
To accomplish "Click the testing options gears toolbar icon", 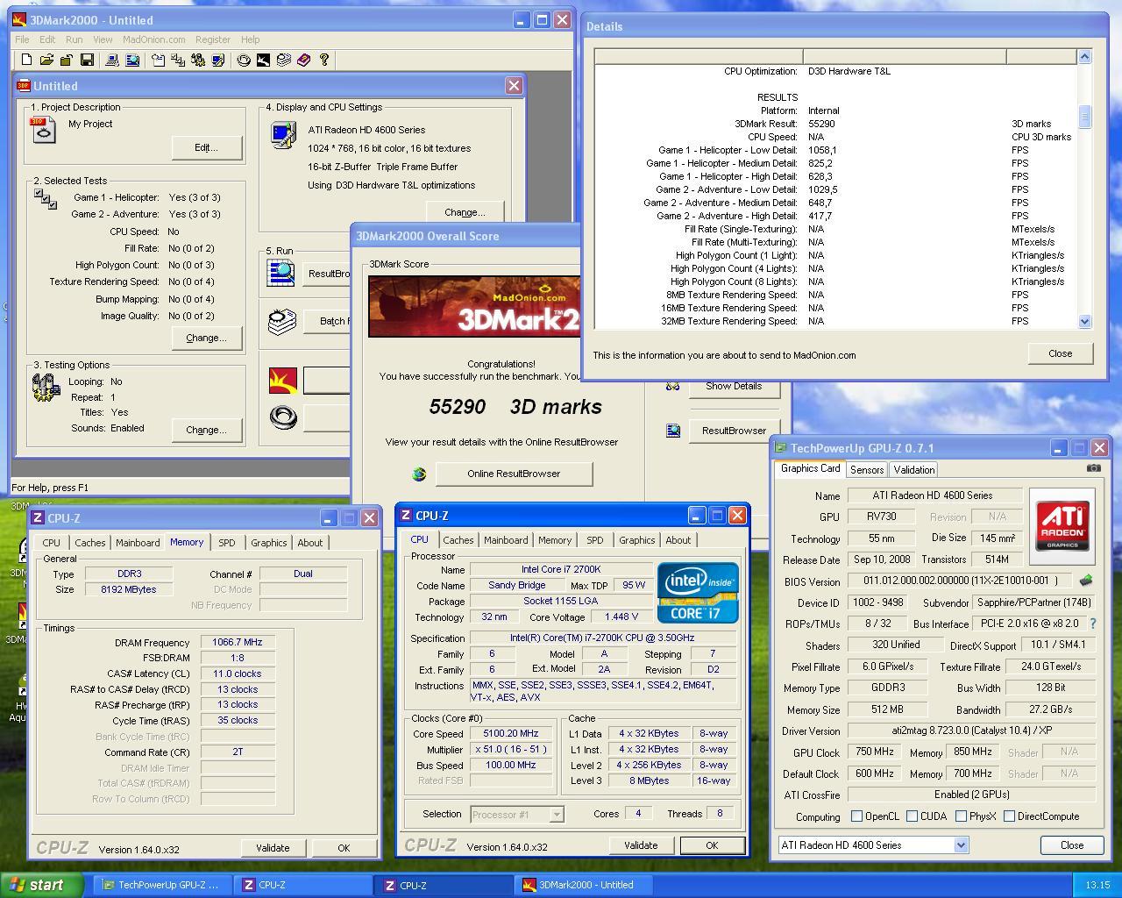I will 198,60.
